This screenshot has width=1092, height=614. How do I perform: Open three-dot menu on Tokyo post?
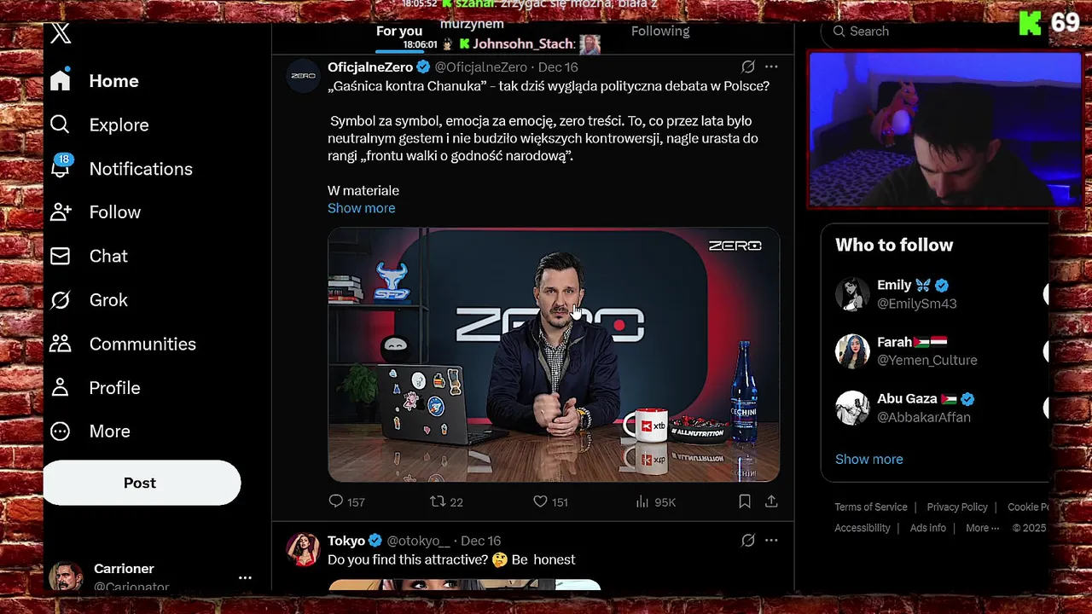tap(771, 540)
